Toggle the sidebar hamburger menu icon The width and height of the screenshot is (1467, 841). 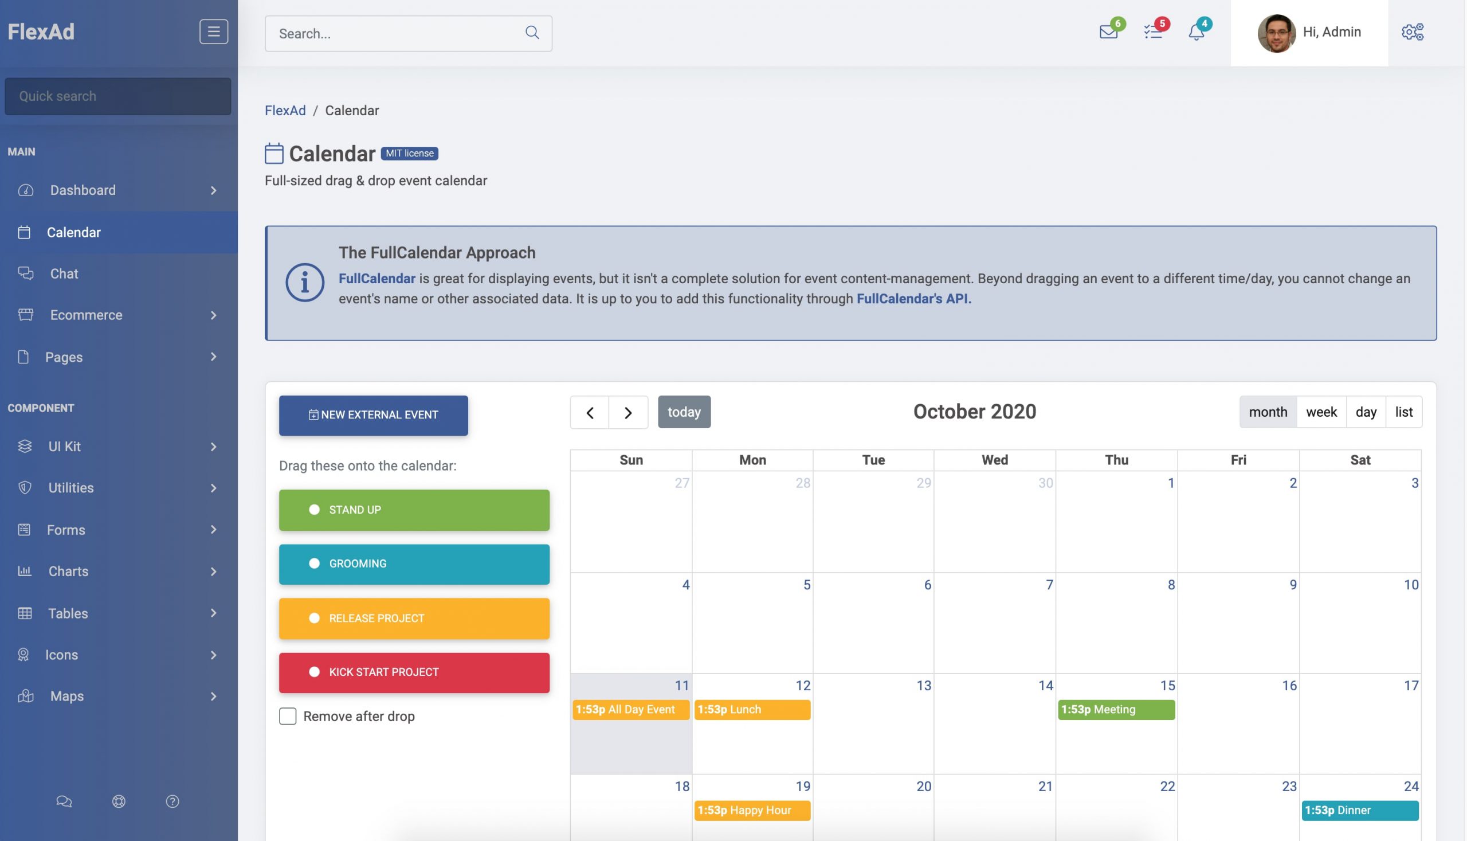pos(214,32)
